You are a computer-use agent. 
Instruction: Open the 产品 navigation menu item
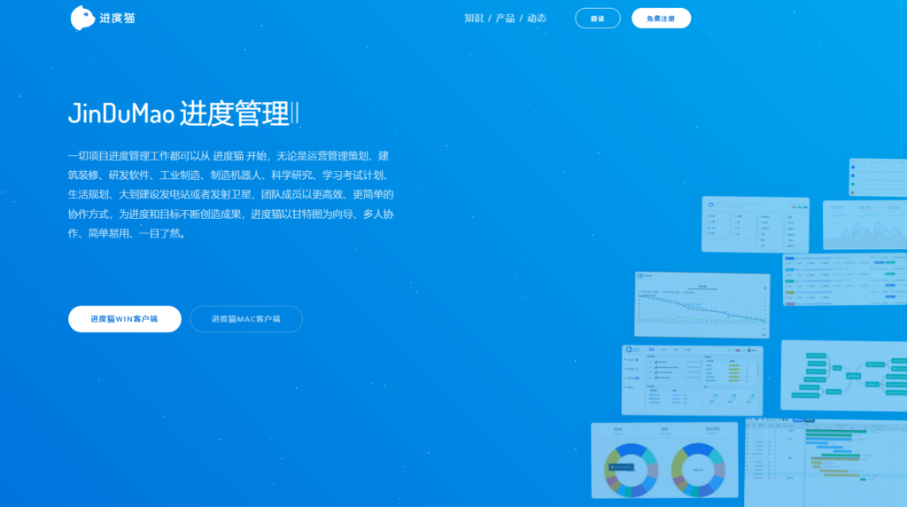pos(505,19)
